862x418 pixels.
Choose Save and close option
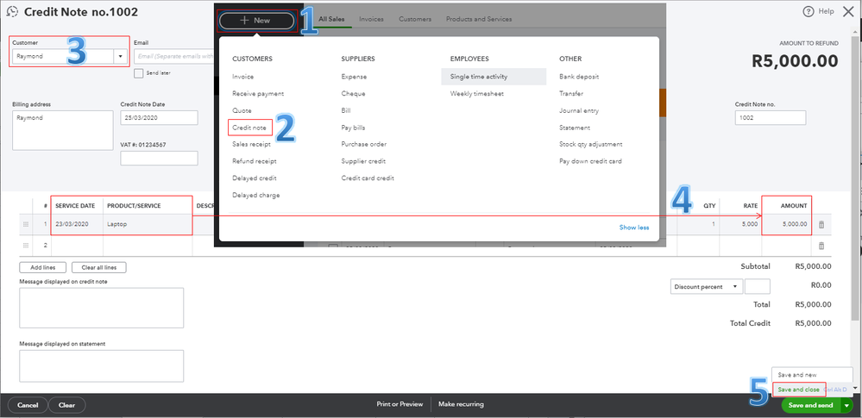point(799,390)
